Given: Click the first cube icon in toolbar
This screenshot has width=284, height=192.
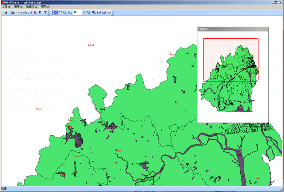Looking at the screenshot, I should pyautogui.click(x=6, y=12).
